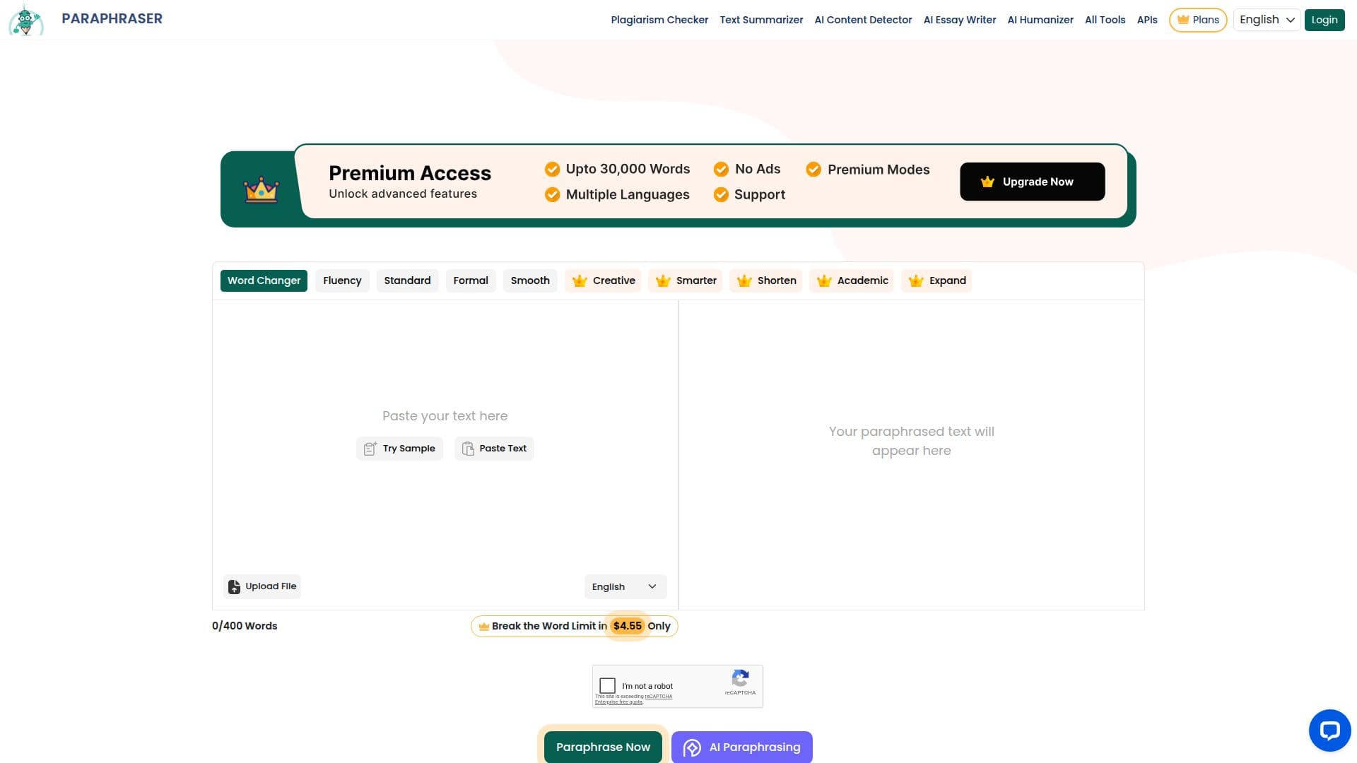Image resolution: width=1357 pixels, height=763 pixels.
Task: Click the large crown icon in premium banner
Action: (262, 189)
